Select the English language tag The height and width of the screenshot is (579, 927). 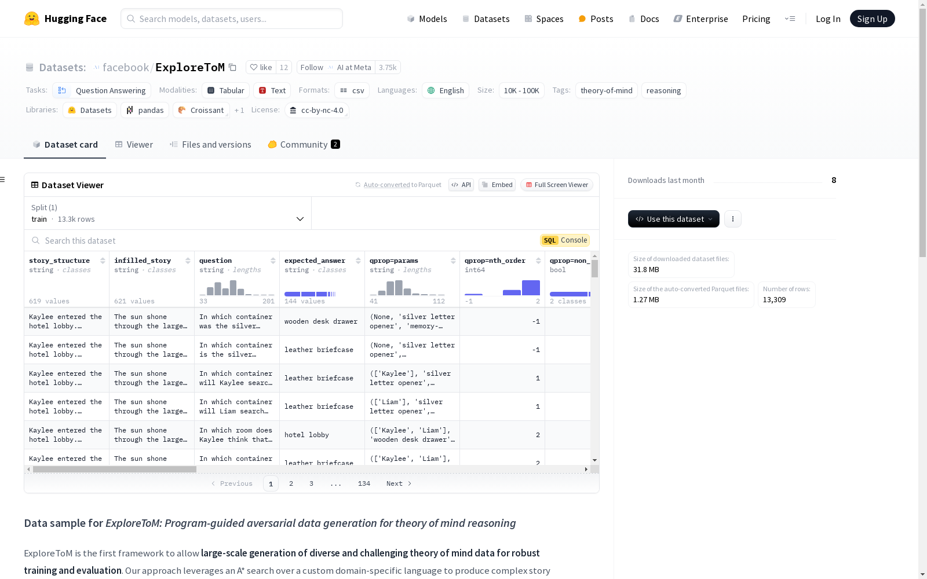click(446, 90)
